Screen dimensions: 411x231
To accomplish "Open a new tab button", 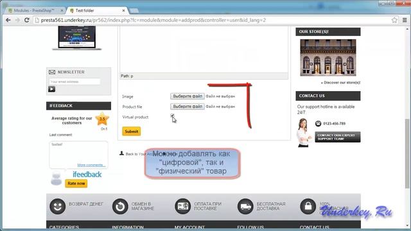I will tap(134, 11).
